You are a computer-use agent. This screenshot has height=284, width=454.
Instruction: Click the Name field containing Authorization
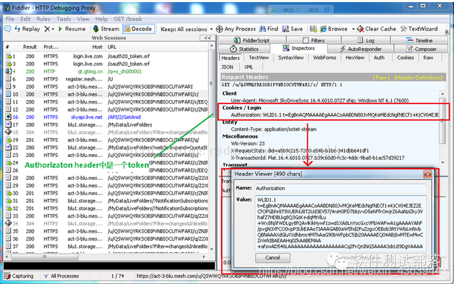click(340, 188)
